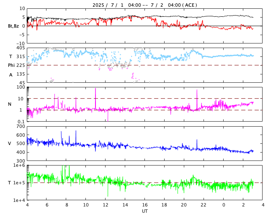The width and height of the screenshot is (268, 214).
Task: Click the 'Bt,Bz' axis label
Action: click(13, 26)
